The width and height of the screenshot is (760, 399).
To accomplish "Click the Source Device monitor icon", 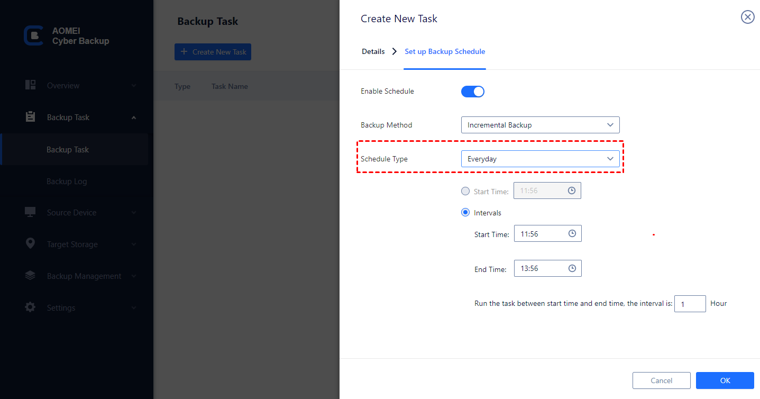I will tap(30, 212).
